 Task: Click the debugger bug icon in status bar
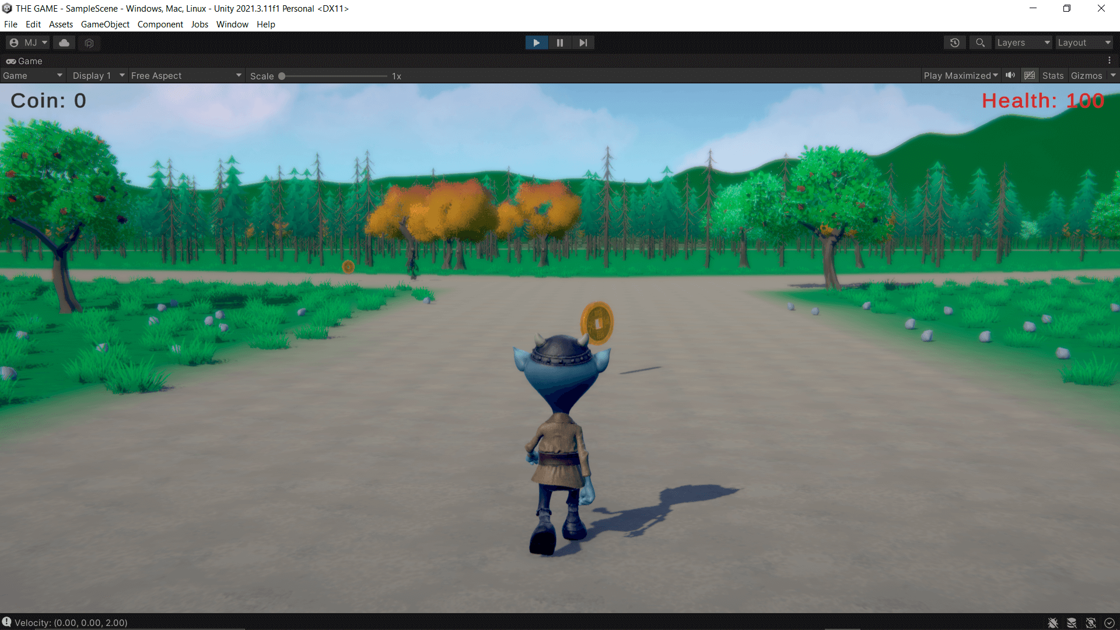pos(1053,623)
